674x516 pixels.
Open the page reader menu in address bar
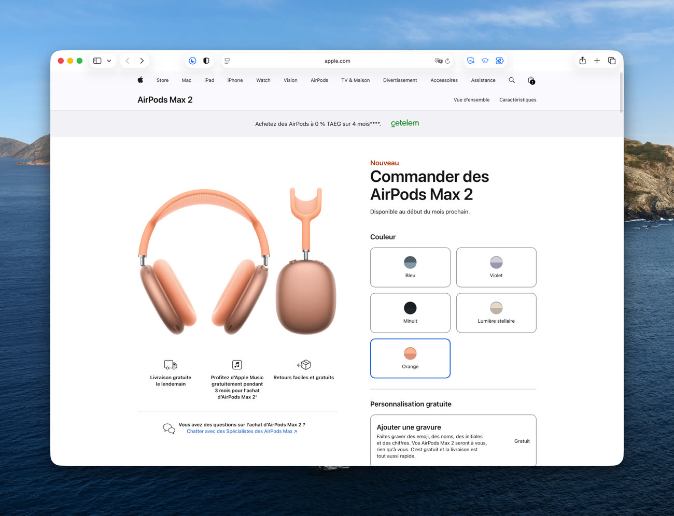[227, 61]
